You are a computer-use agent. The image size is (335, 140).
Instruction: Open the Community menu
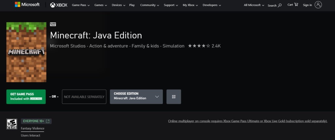click(150, 5)
